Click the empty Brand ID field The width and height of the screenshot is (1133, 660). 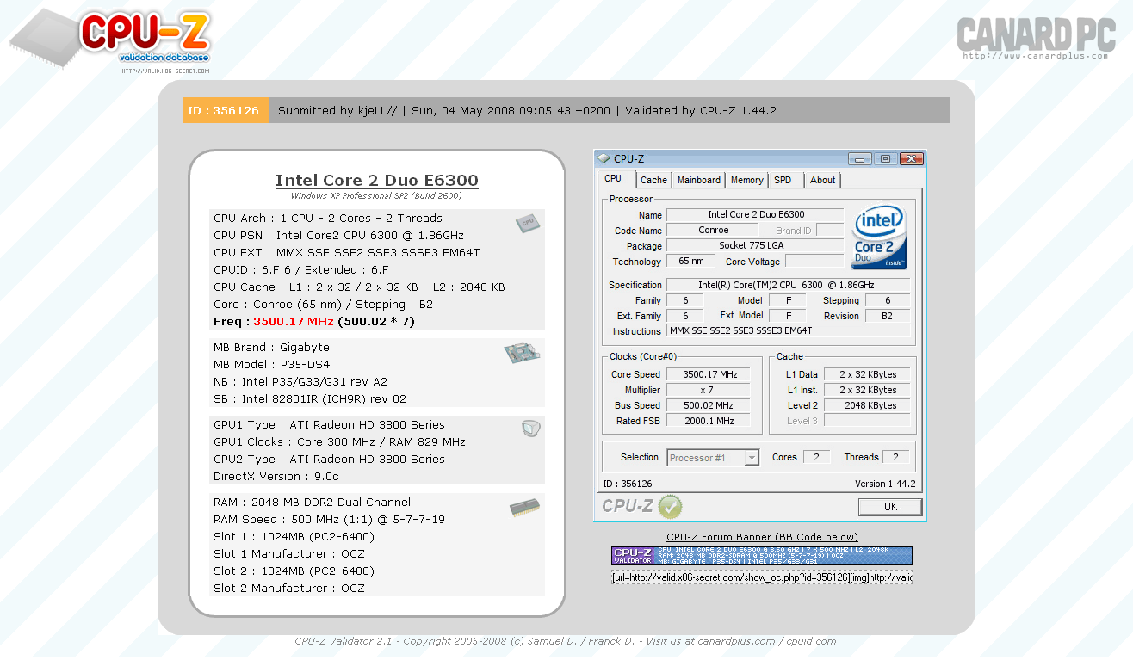(x=830, y=231)
